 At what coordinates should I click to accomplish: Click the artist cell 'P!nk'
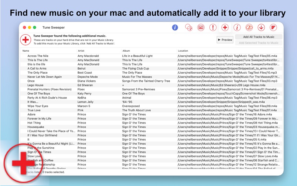80,110
